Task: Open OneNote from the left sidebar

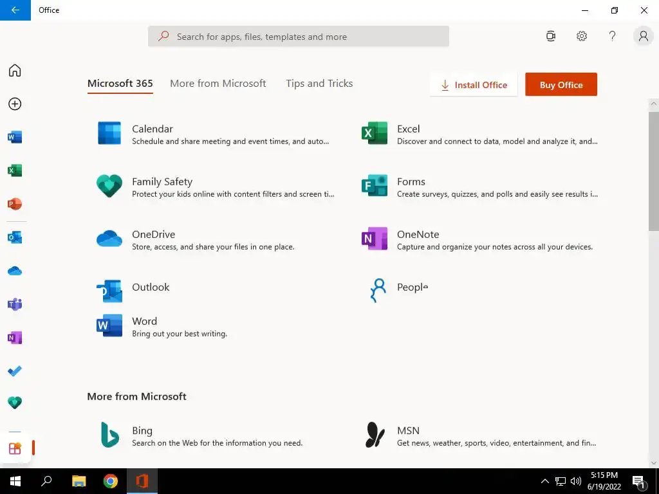Action: pyautogui.click(x=15, y=338)
